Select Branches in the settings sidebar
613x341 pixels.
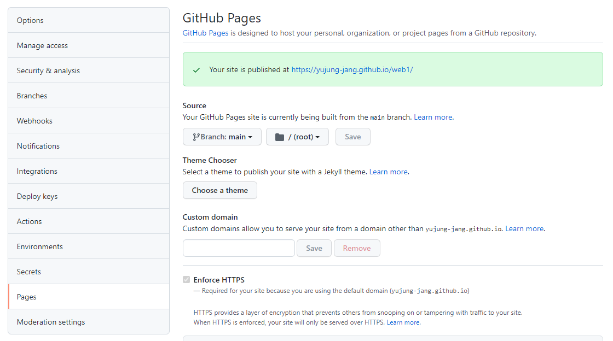coord(89,96)
